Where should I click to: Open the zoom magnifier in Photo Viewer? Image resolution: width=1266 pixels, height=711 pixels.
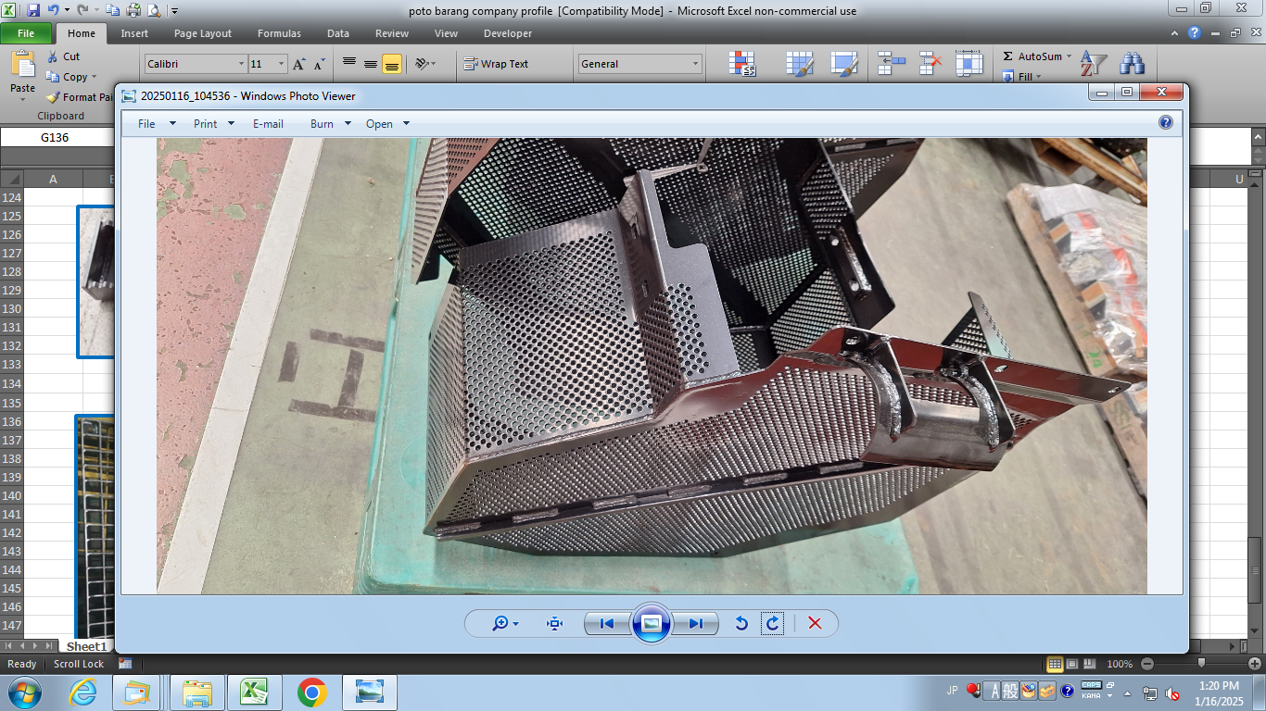pos(505,624)
